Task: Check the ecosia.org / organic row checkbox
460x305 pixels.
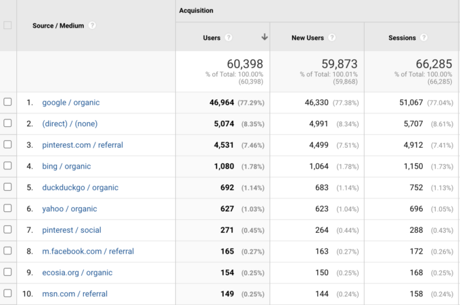Action: point(7,272)
